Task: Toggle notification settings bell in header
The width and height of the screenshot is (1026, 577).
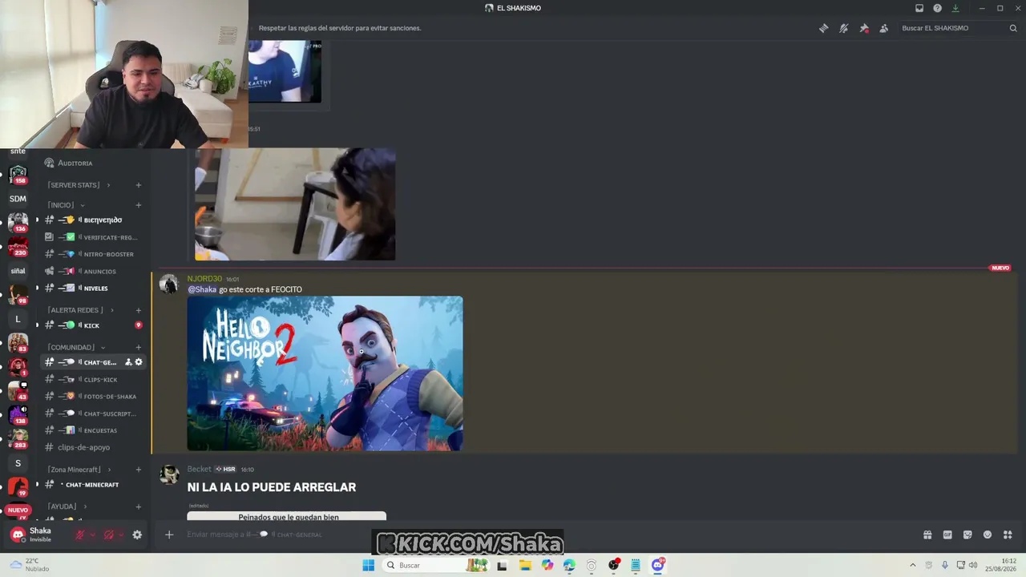Action: point(843,28)
